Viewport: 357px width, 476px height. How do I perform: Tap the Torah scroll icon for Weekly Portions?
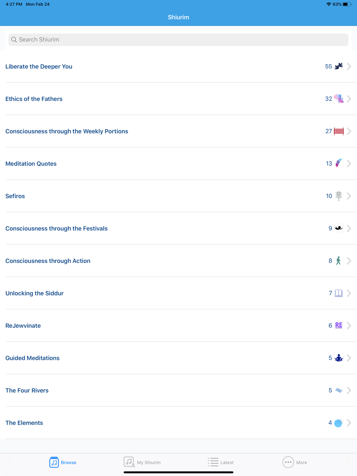click(338, 131)
